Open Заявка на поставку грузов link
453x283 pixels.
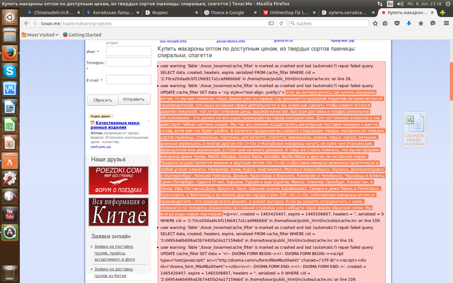[x=115, y=252]
